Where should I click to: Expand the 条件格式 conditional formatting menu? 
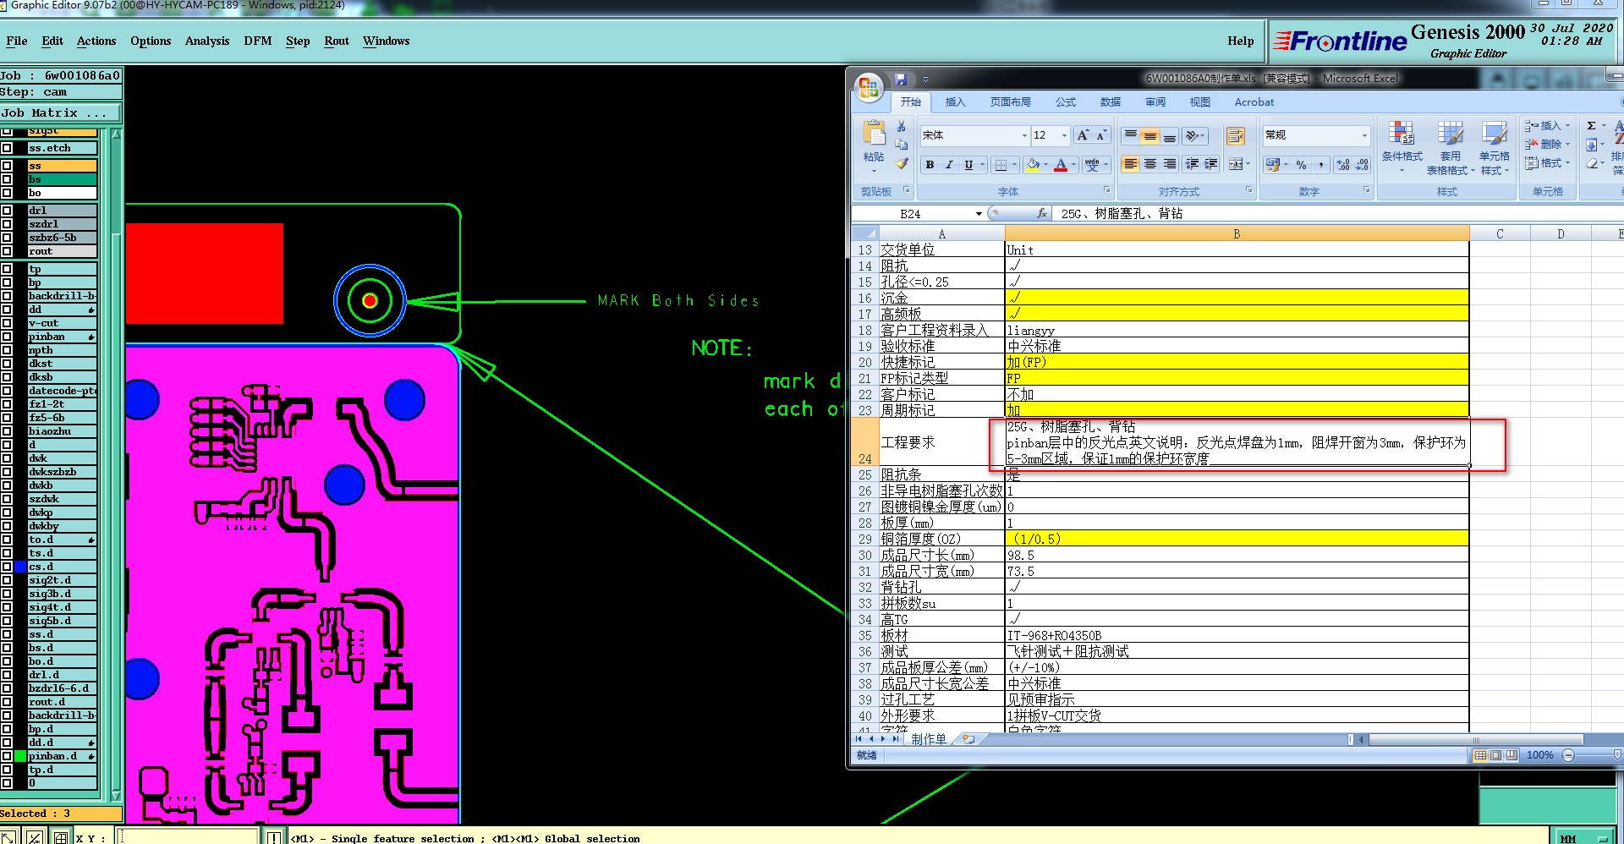[1402, 147]
